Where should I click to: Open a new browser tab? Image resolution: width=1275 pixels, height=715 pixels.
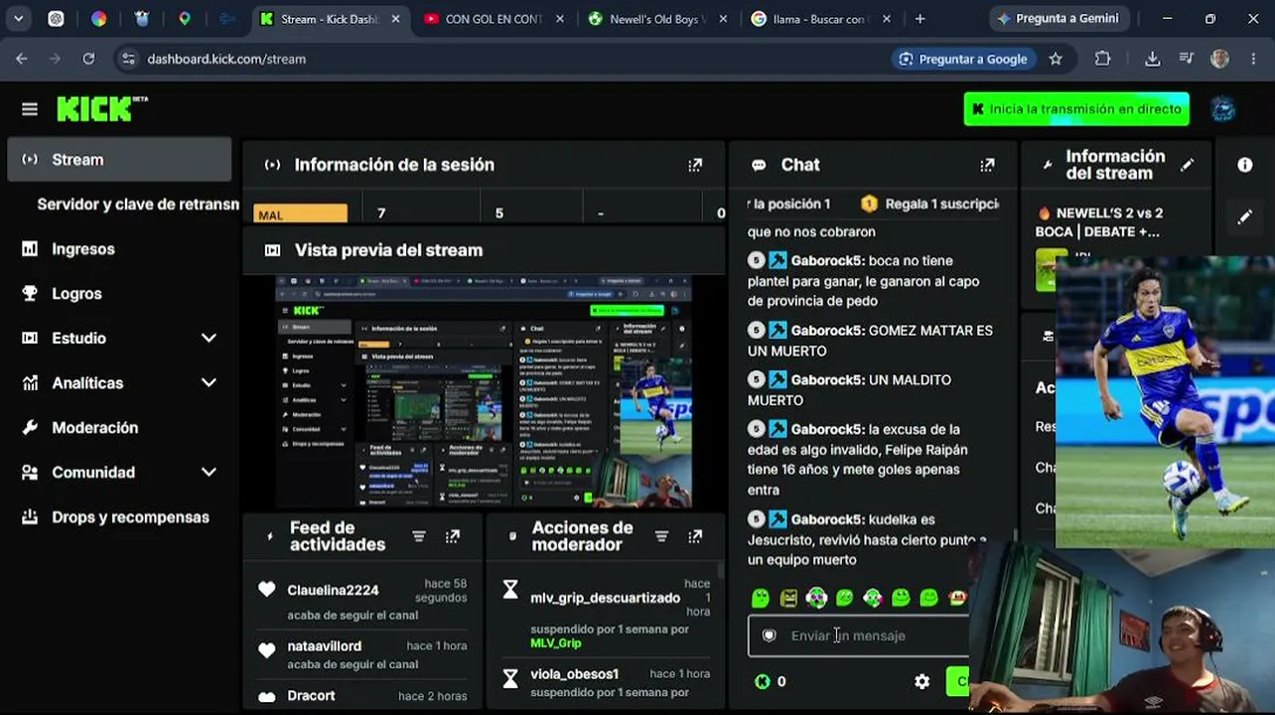920,19
